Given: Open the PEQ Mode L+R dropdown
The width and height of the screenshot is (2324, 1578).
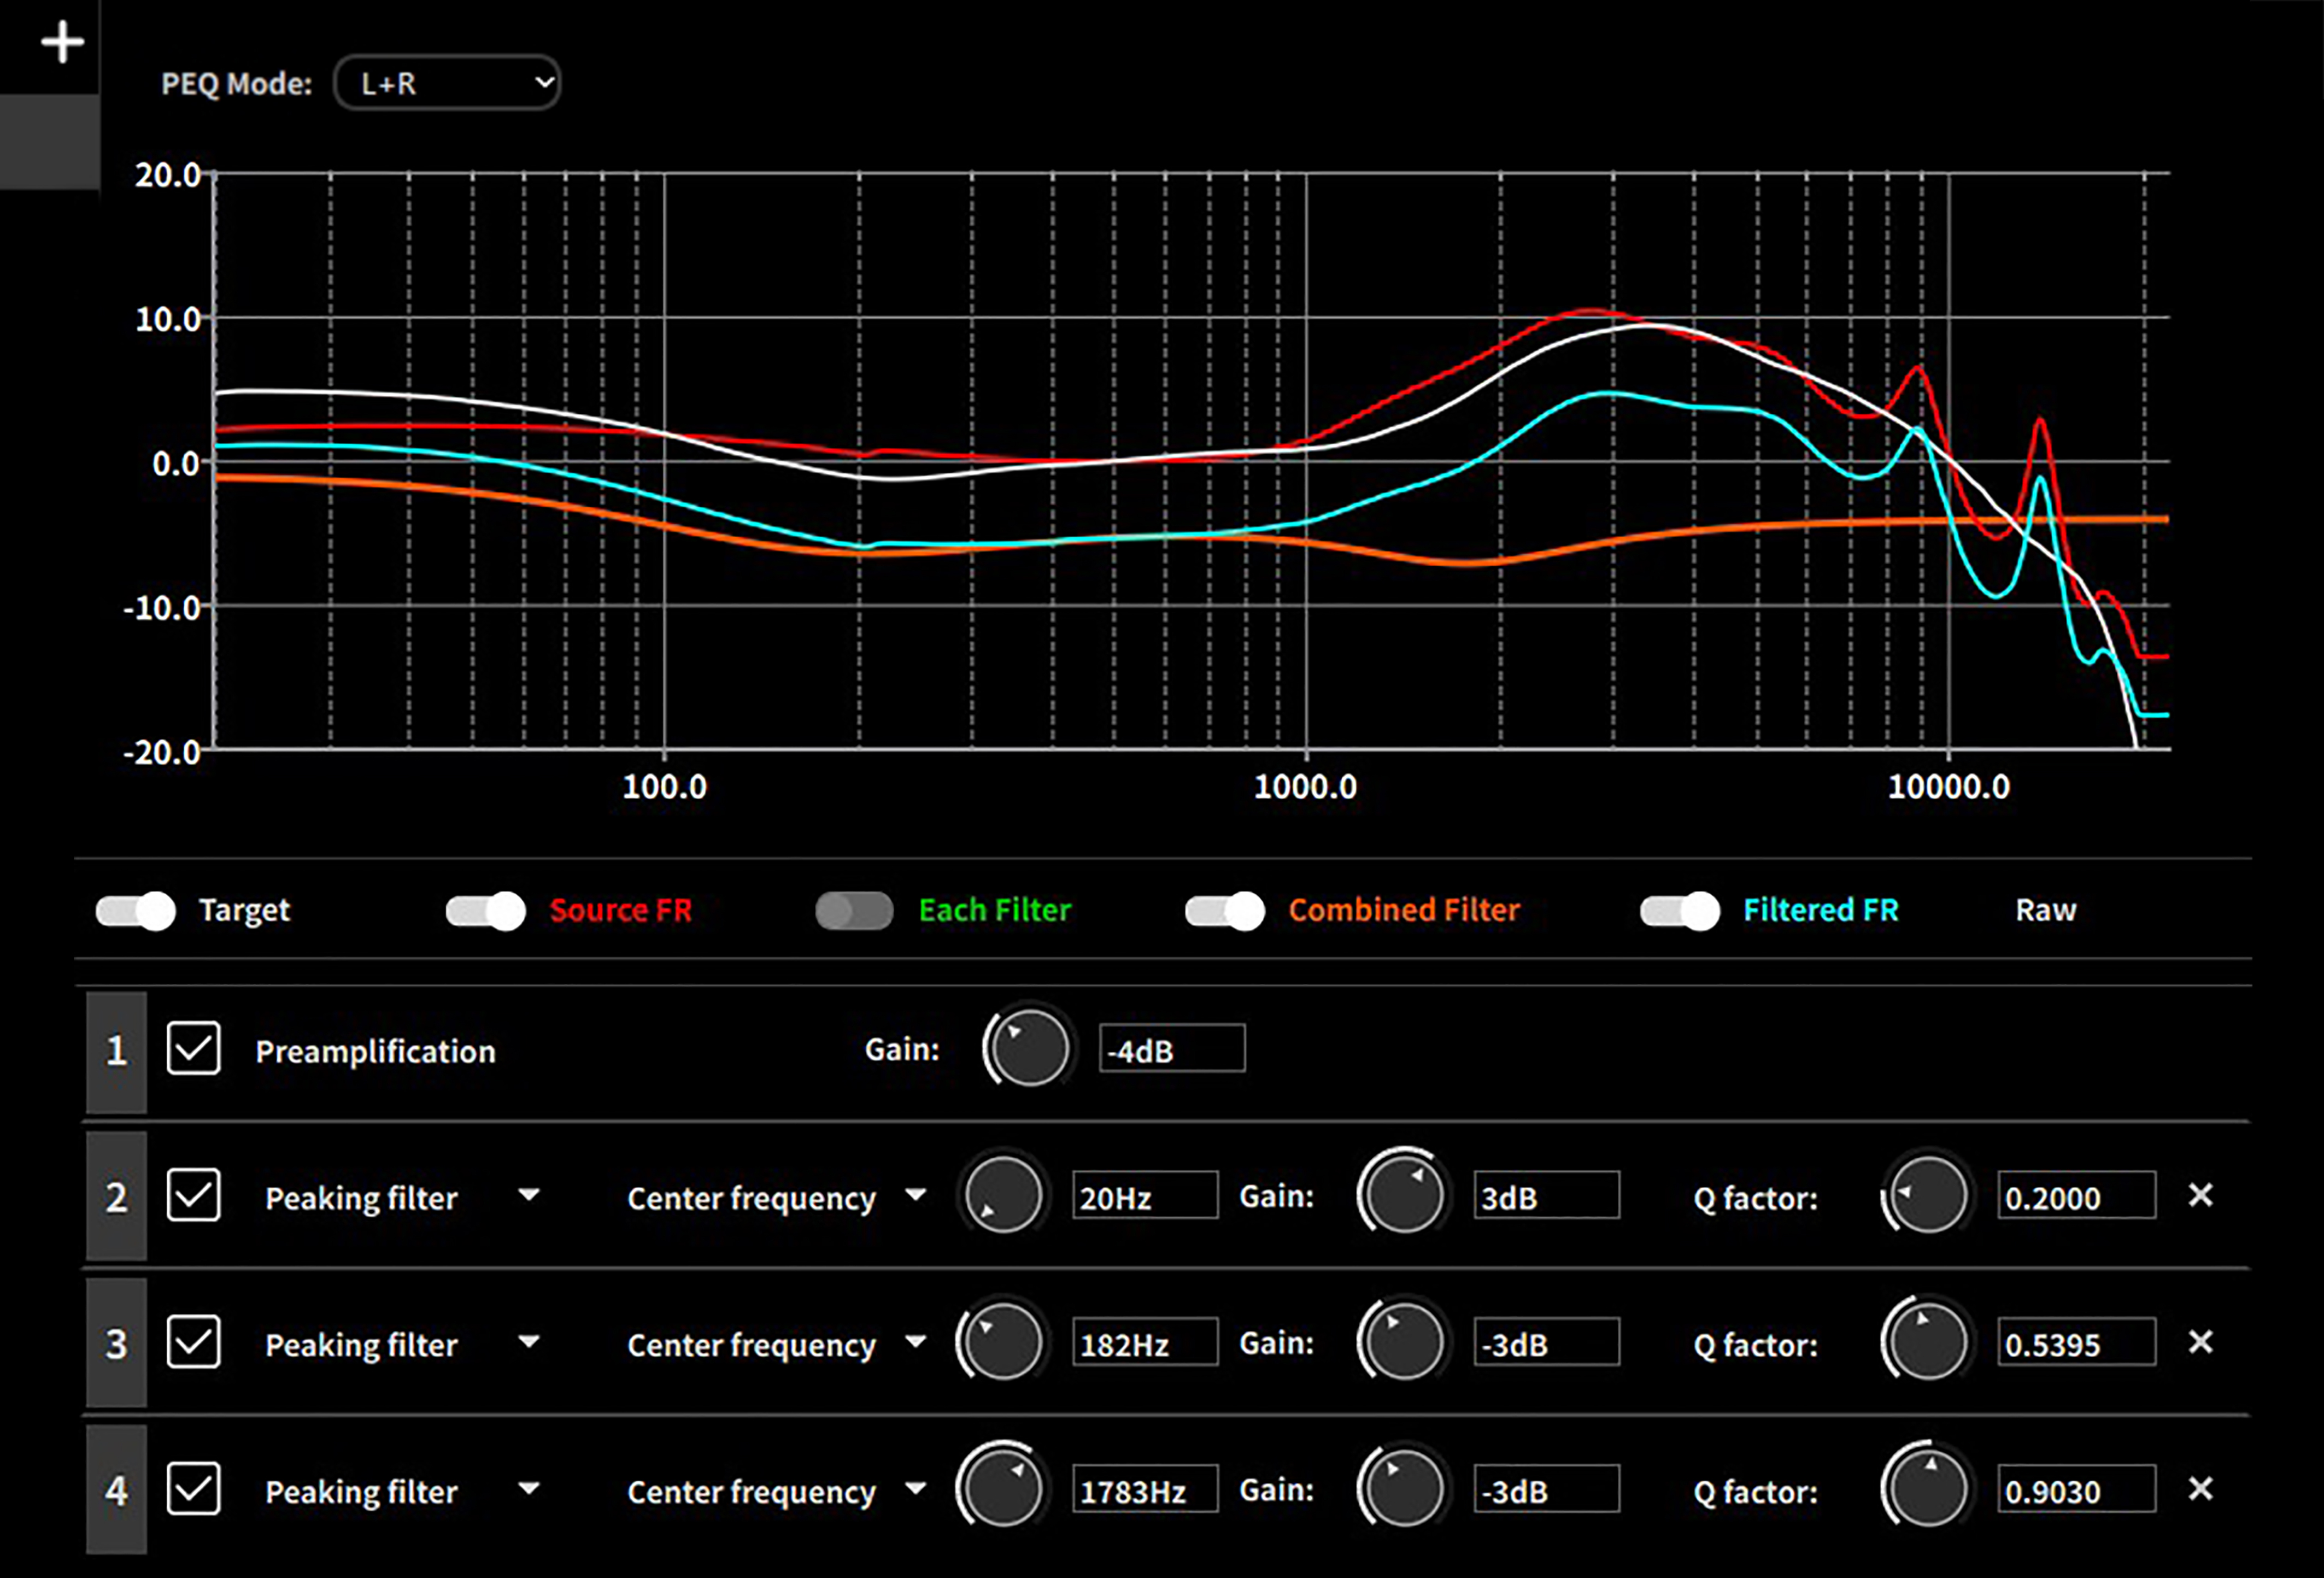Looking at the screenshot, I should pyautogui.click(x=447, y=83).
